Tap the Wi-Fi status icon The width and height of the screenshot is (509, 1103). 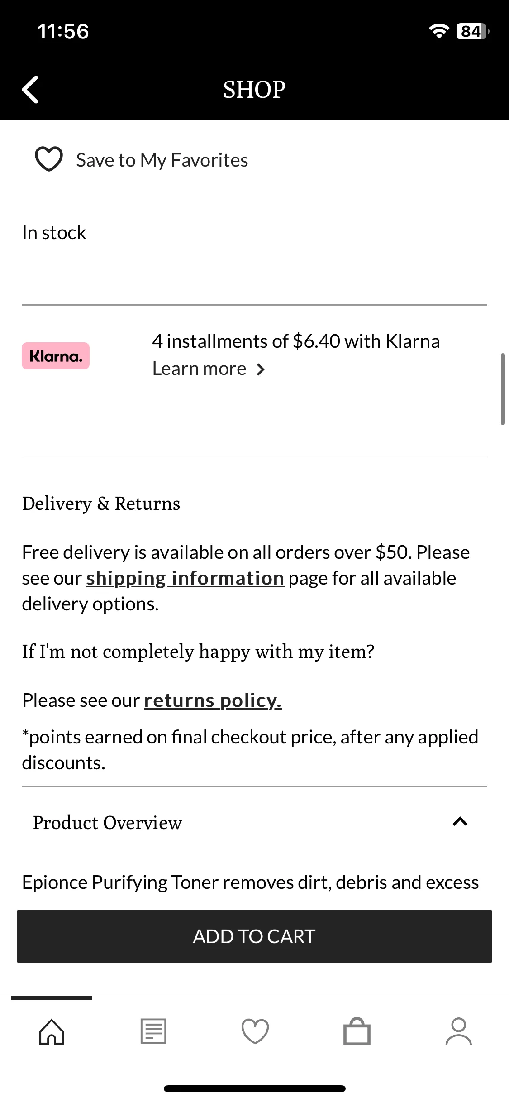(439, 31)
